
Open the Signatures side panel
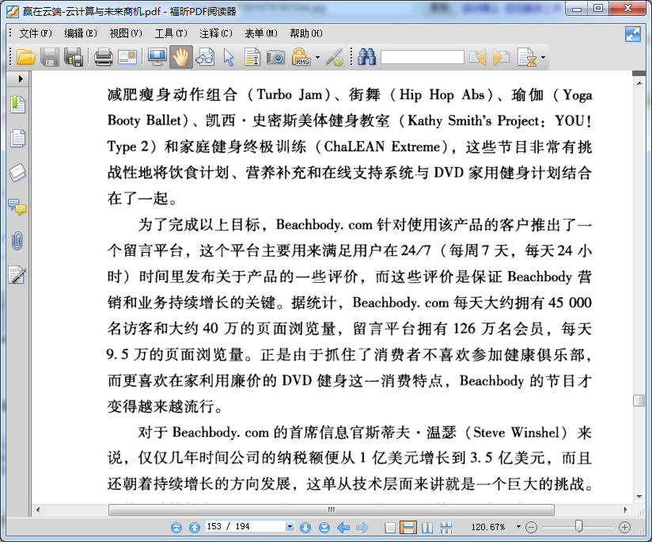coord(17,275)
